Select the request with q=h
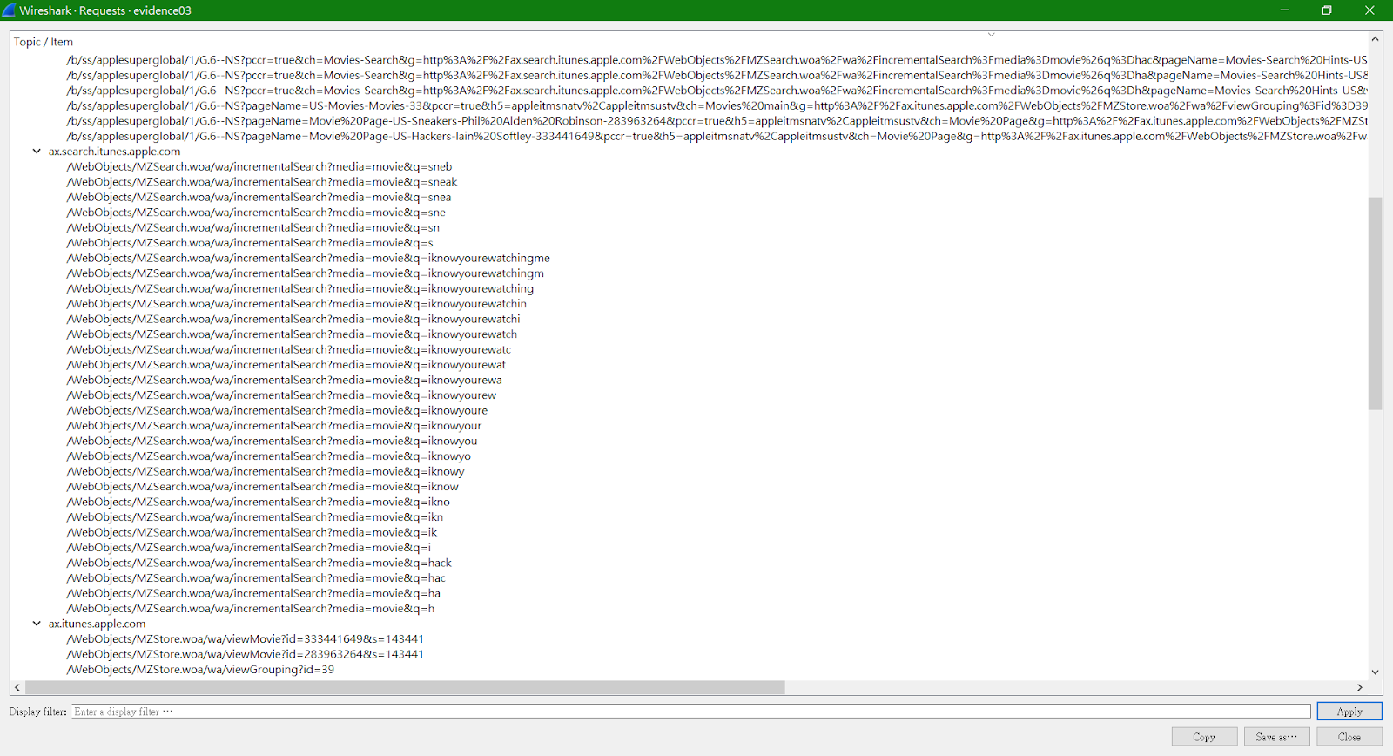 tap(251, 609)
